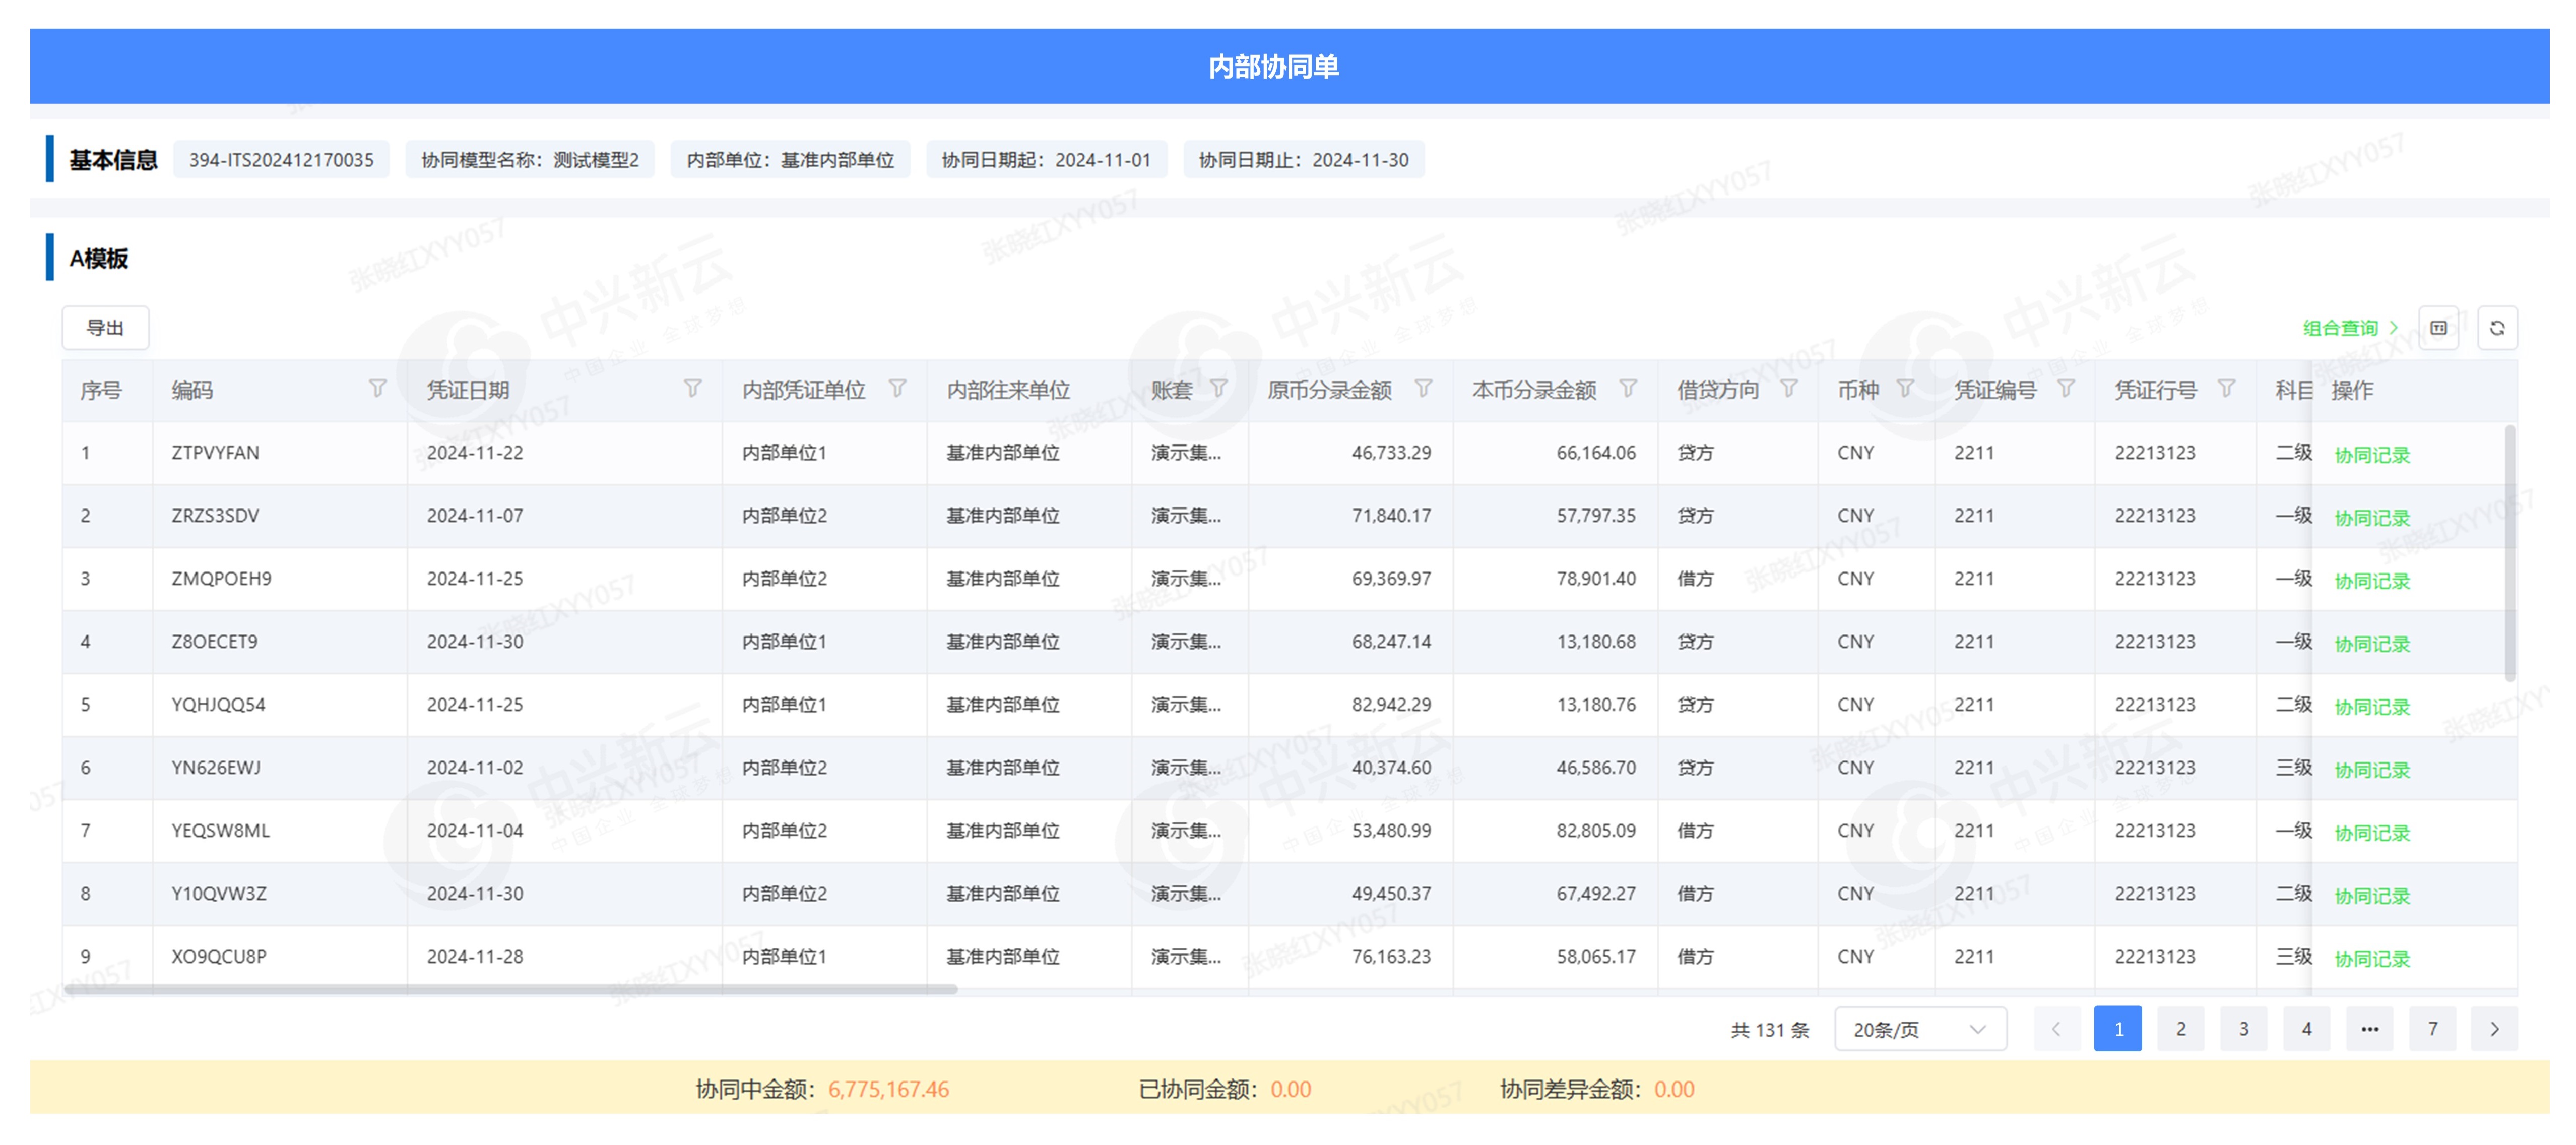Select the document number 394-ITS202412170035 tag
2576x1145 pixels.
(281, 160)
